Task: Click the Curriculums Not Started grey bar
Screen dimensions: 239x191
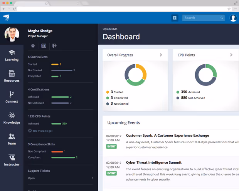Action: (x=62, y=70)
